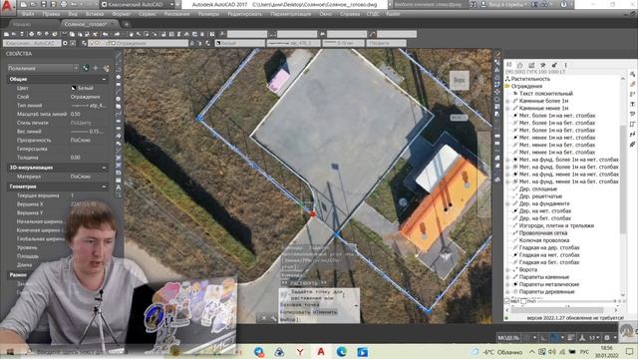
Task: Open the Редактировать menu
Action: 245,14
